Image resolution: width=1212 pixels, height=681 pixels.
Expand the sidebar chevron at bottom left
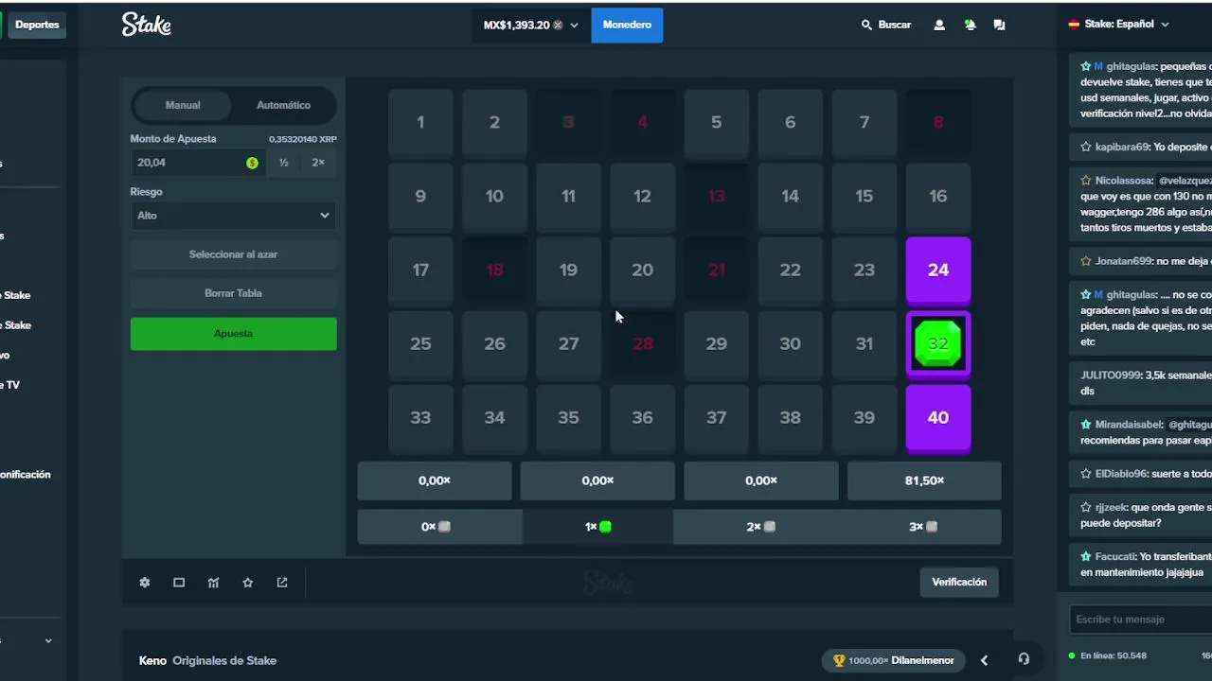pos(48,640)
